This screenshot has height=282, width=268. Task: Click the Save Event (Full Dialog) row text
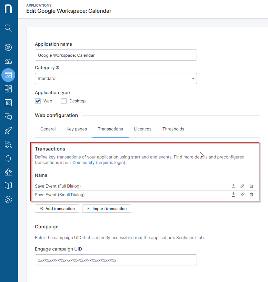click(58, 186)
